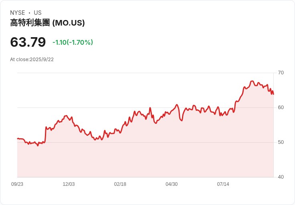Click the 70 price axis label
This screenshot has height=205, width=295.
(x=281, y=73)
